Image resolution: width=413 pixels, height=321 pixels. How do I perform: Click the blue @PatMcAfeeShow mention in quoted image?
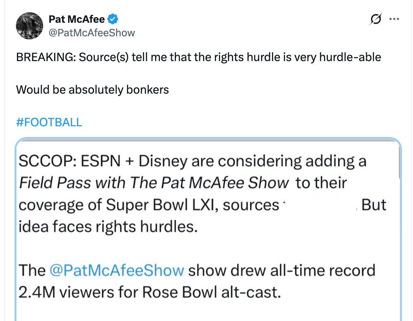click(x=117, y=270)
